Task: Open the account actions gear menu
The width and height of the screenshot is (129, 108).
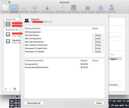Action: pyautogui.click(x=15, y=89)
